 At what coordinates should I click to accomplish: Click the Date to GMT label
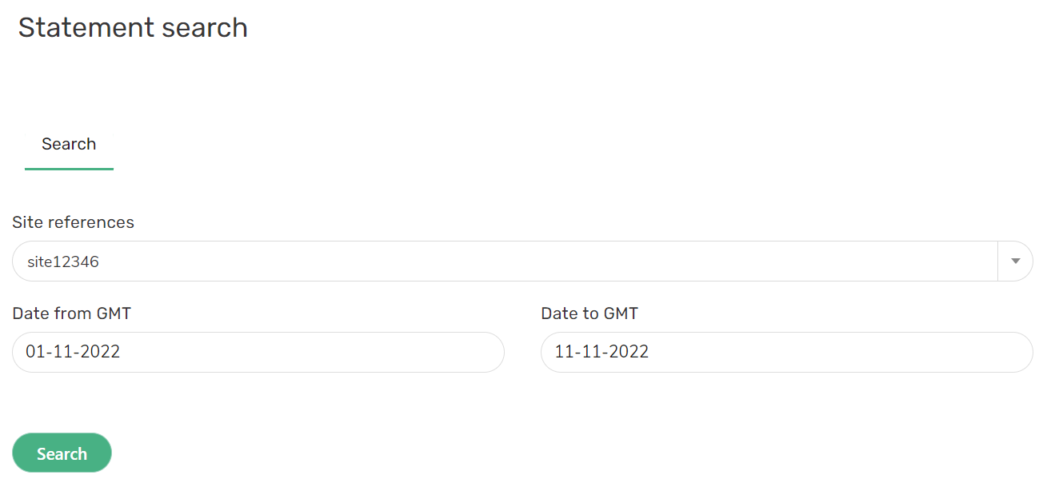tap(589, 313)
